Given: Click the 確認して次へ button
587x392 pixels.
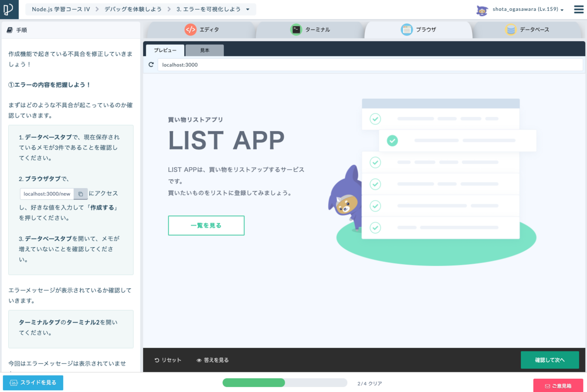Looking at the screenshot, I should tap(550, 360).
